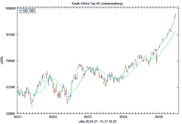Select the 05/22 x-axis date label
182x124 pixels.
tap(53, 117)
